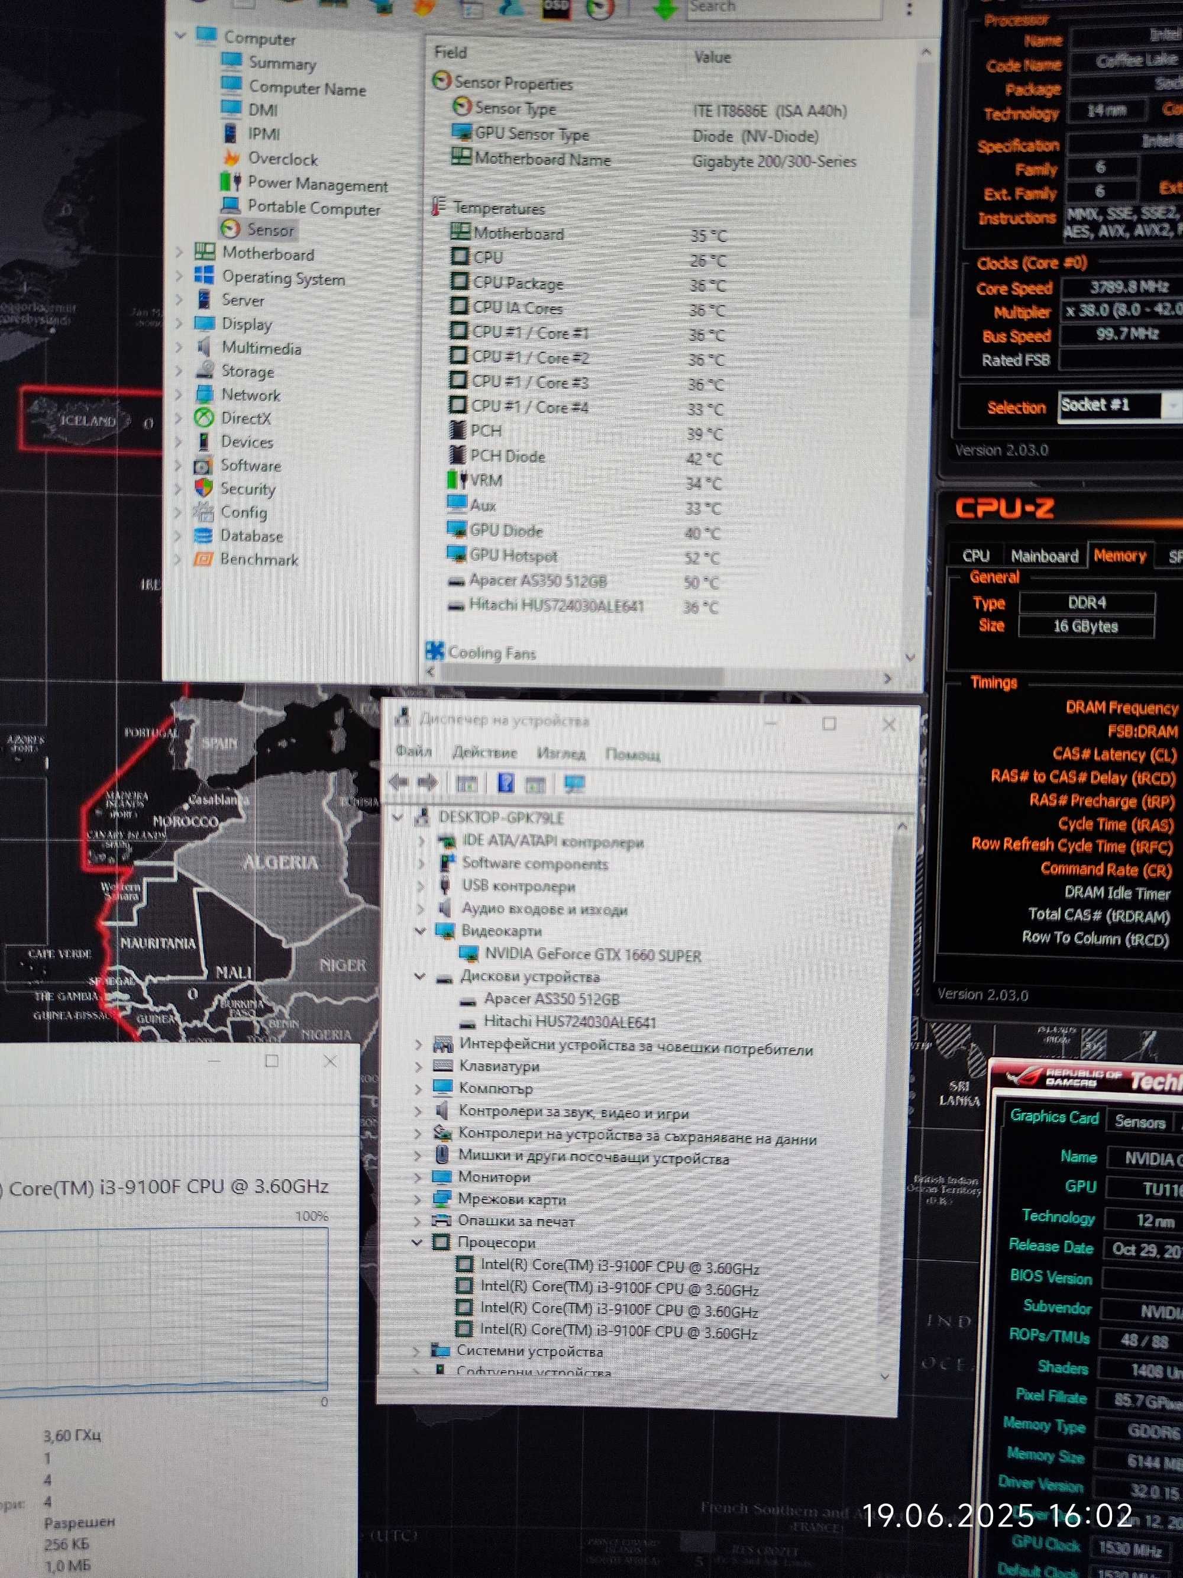Click the back arrow in Device Manager toolbar
The height and width of the screenshot is (1578, 1183).
[x=399, y=783]
